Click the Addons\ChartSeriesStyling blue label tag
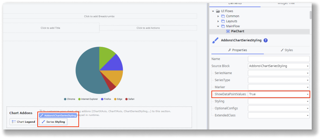 [58, 116]
